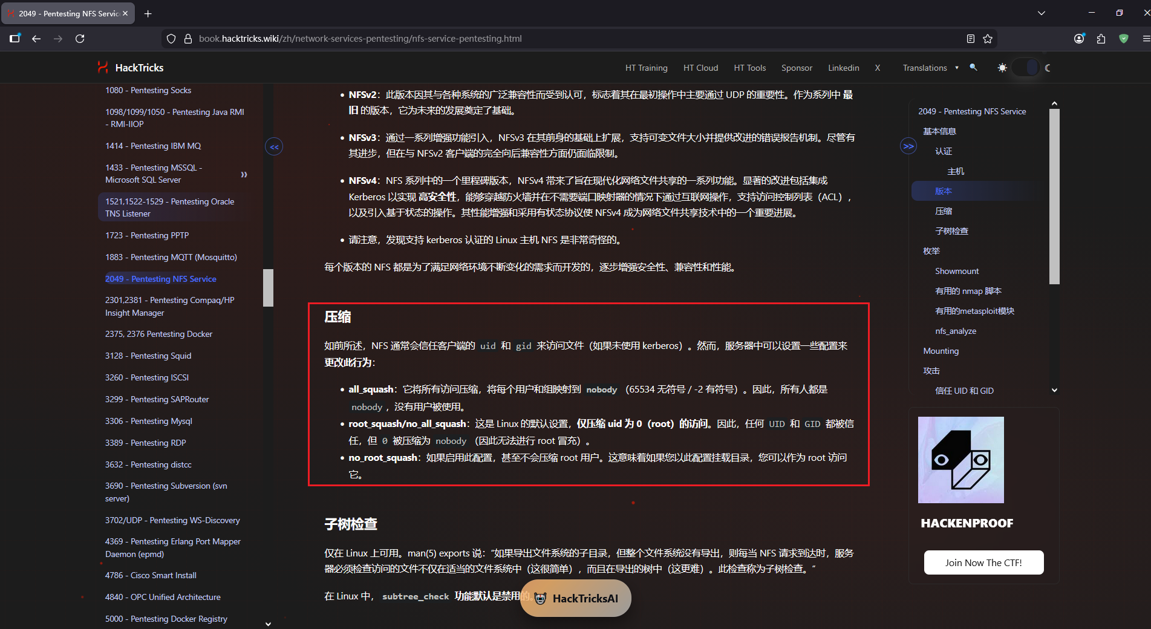Screen dimensions: 1151x629
Task: Open the HT Cloud menu item
Action: [700, 68]
